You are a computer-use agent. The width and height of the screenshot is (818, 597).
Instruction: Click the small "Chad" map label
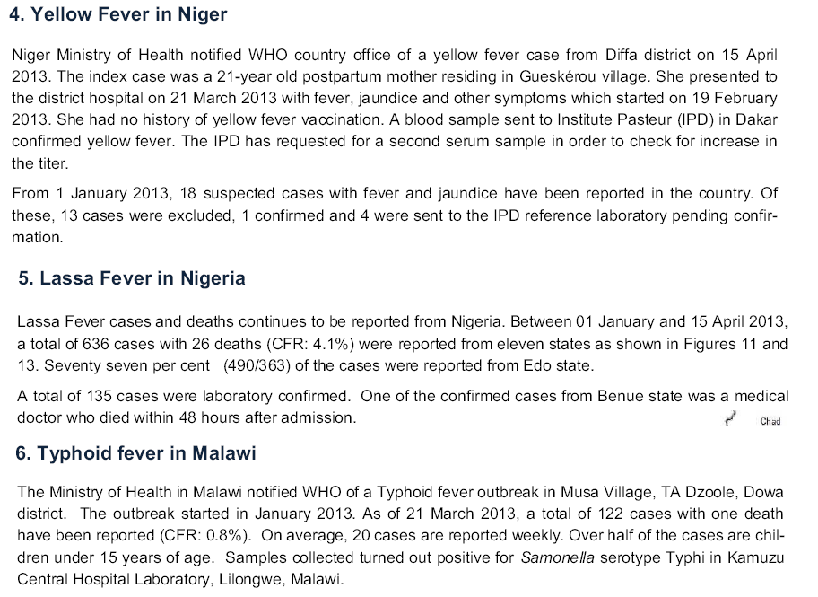tap(770, 422)
